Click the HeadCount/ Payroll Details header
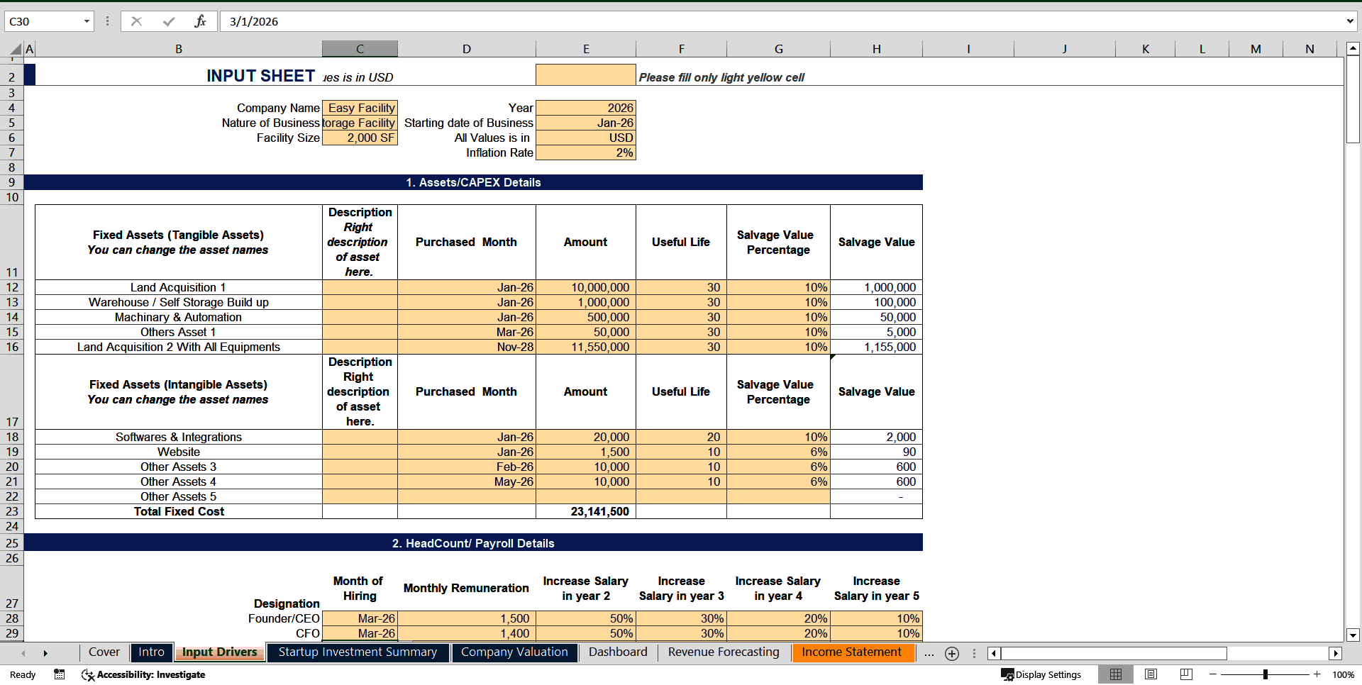Screen dimensions: 1362x685 coord(473,543)
